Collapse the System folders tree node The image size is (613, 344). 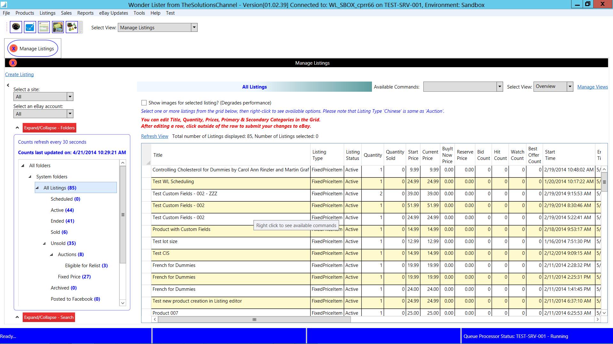pyautogui.click(x=30, y=177)
